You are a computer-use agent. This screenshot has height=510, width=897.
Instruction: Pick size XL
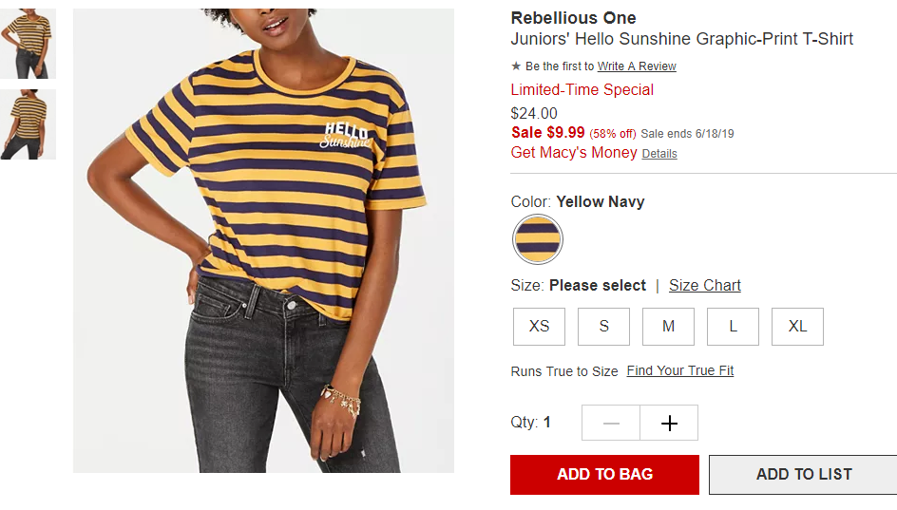pyautogui.click(x=797, y=327)
